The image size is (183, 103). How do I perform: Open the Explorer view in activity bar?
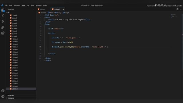tap(3, 10)
